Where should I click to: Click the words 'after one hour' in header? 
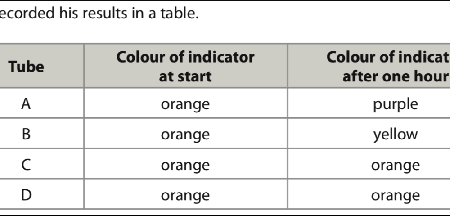(396, 76)
